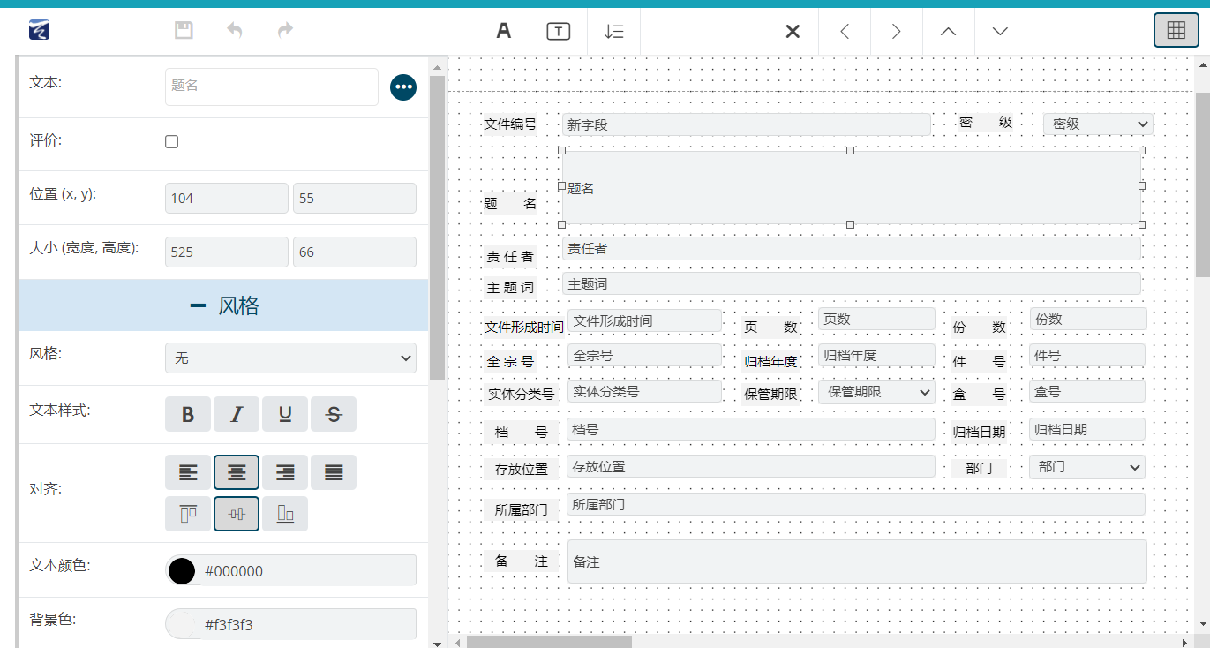
Task: Open the 风格 style dropdown
Action: pyautogui.click(x=290, y=358)
